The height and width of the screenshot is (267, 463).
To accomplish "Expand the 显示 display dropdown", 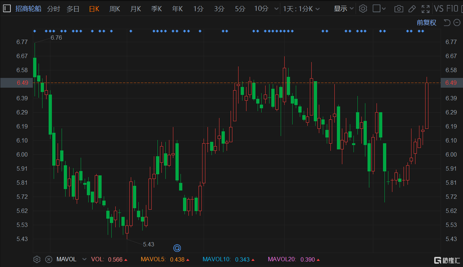I will [x=344, y=9].
